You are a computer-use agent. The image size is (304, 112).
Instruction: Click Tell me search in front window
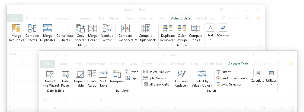pos(263,64)
